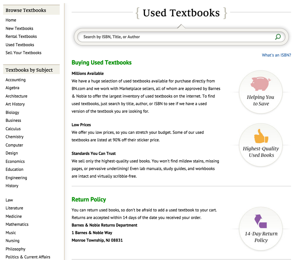Browse History textbooks
Viewport: 297px width, 260px height.
click(12, 186)
